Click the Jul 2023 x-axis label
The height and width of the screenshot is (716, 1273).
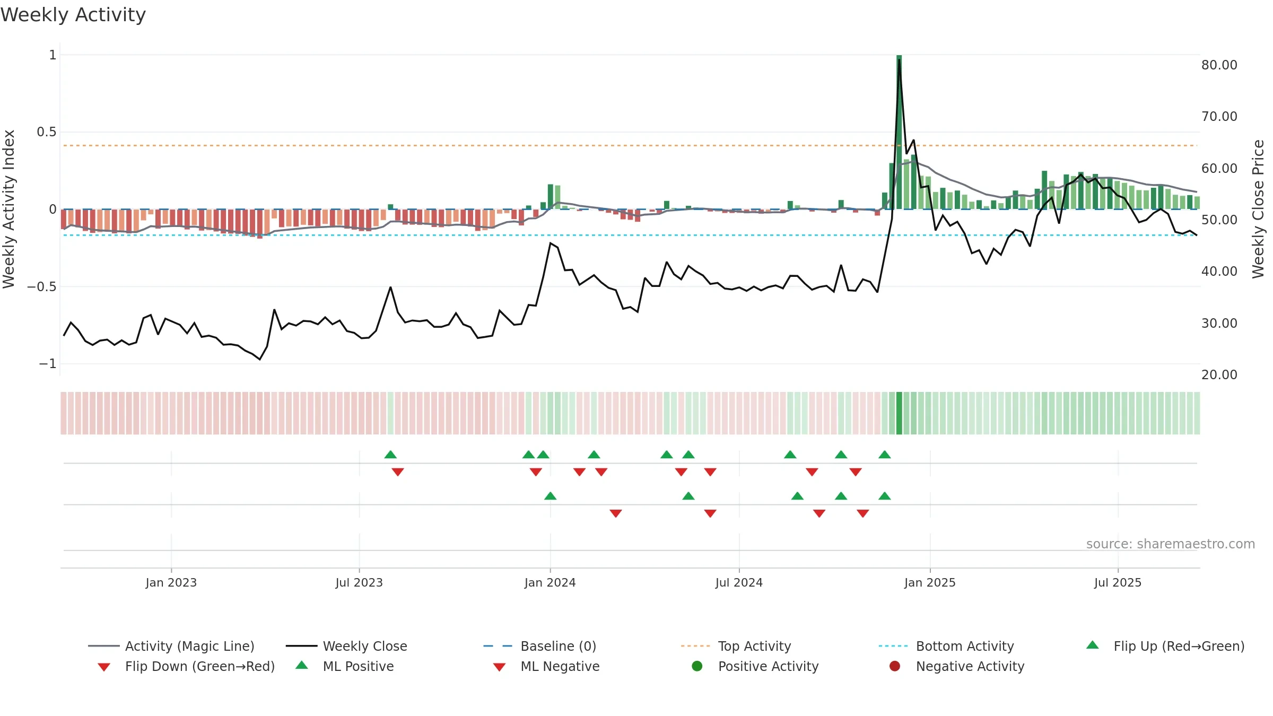pyautogui.click(x=359, y=582)
